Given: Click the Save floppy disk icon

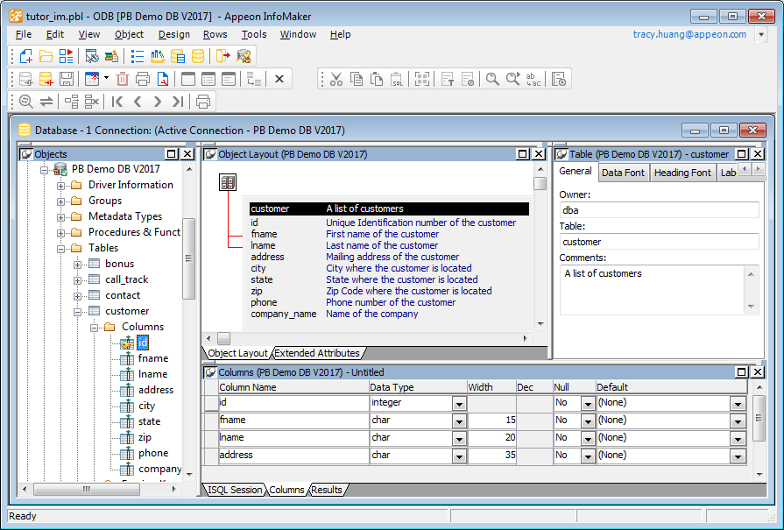Looking at the screenshot, I should point(67,79).
